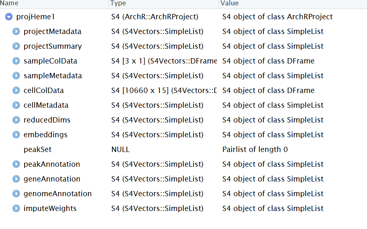
Task: Expand the imputeWeights slot arrow
Action: [16, 209]
